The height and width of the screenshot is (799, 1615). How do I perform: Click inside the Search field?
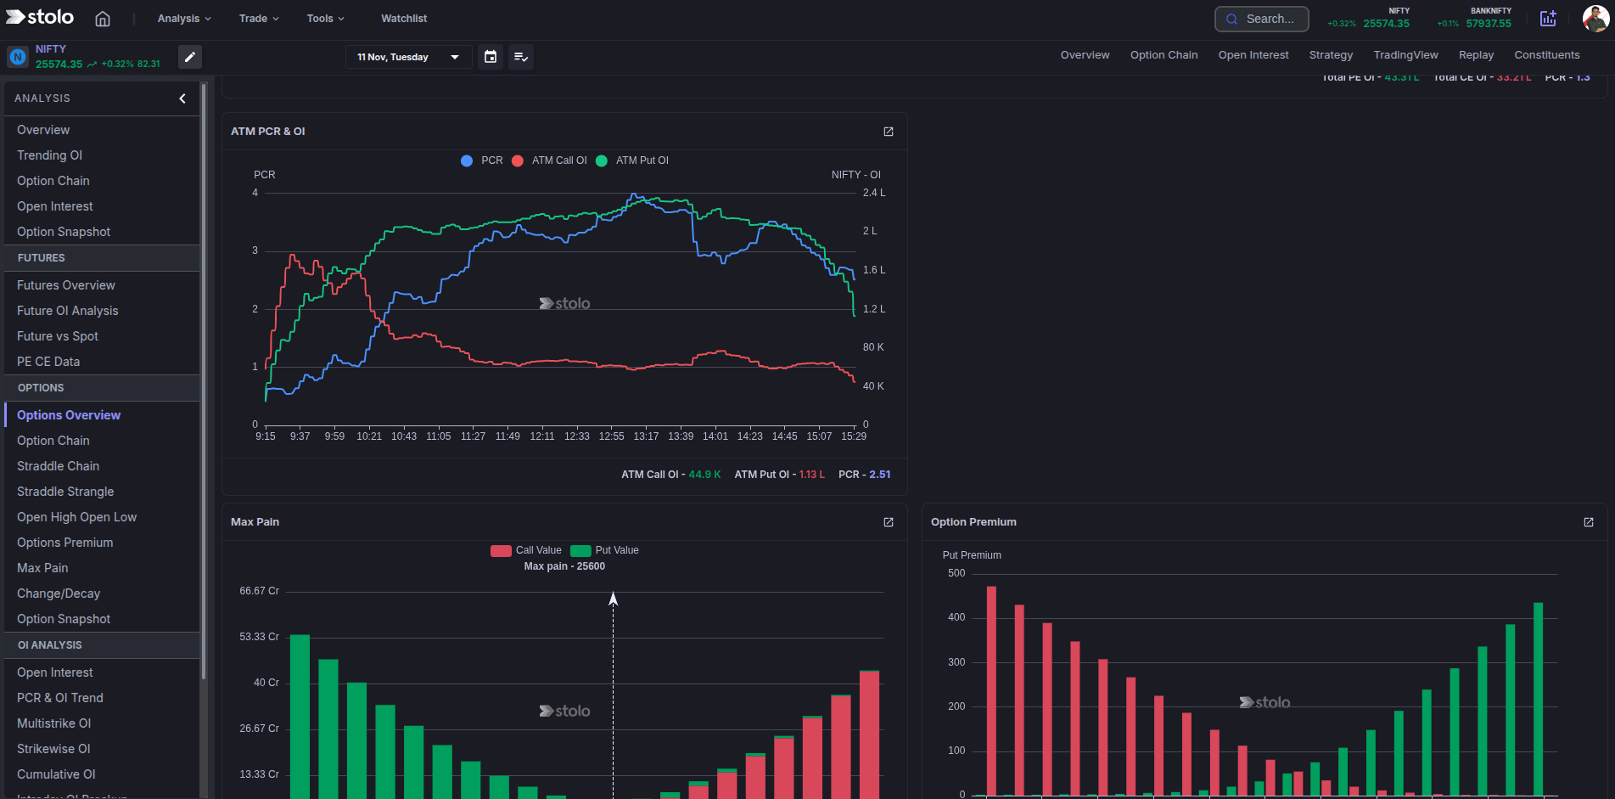pyautogui.click(x=1261, y=18)
